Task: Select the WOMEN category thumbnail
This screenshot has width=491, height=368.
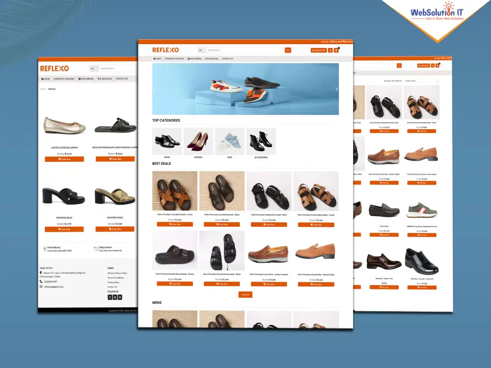Action: pos(198,141)
